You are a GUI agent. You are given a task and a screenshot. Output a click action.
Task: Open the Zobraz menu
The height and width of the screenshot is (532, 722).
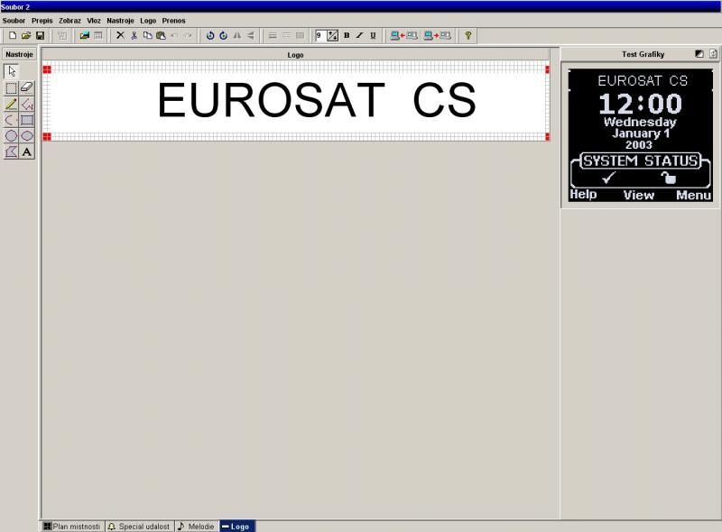coord(69,20)
